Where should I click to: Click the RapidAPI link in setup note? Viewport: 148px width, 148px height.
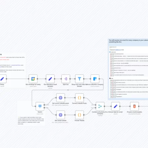tap(3, 57)
